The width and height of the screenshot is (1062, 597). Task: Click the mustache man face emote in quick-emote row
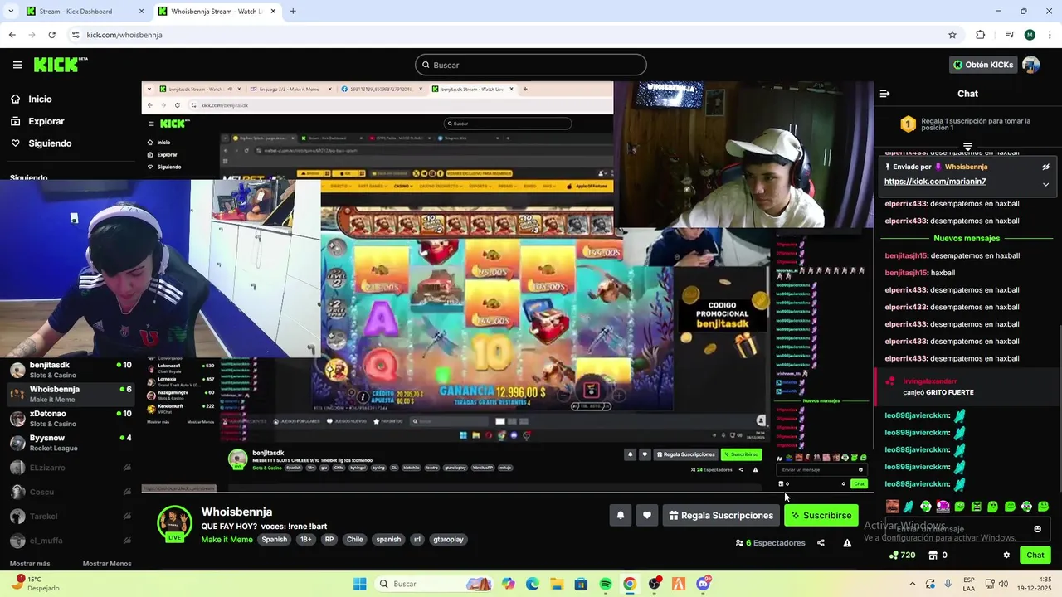click(x=892, y=507)
